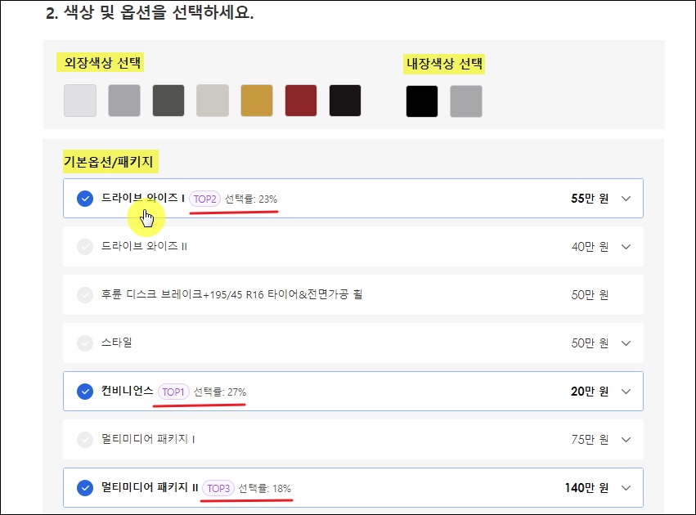696x515 pixels.
Task: Check the 멀티미디어 패키지 I option
Action: 85,440
